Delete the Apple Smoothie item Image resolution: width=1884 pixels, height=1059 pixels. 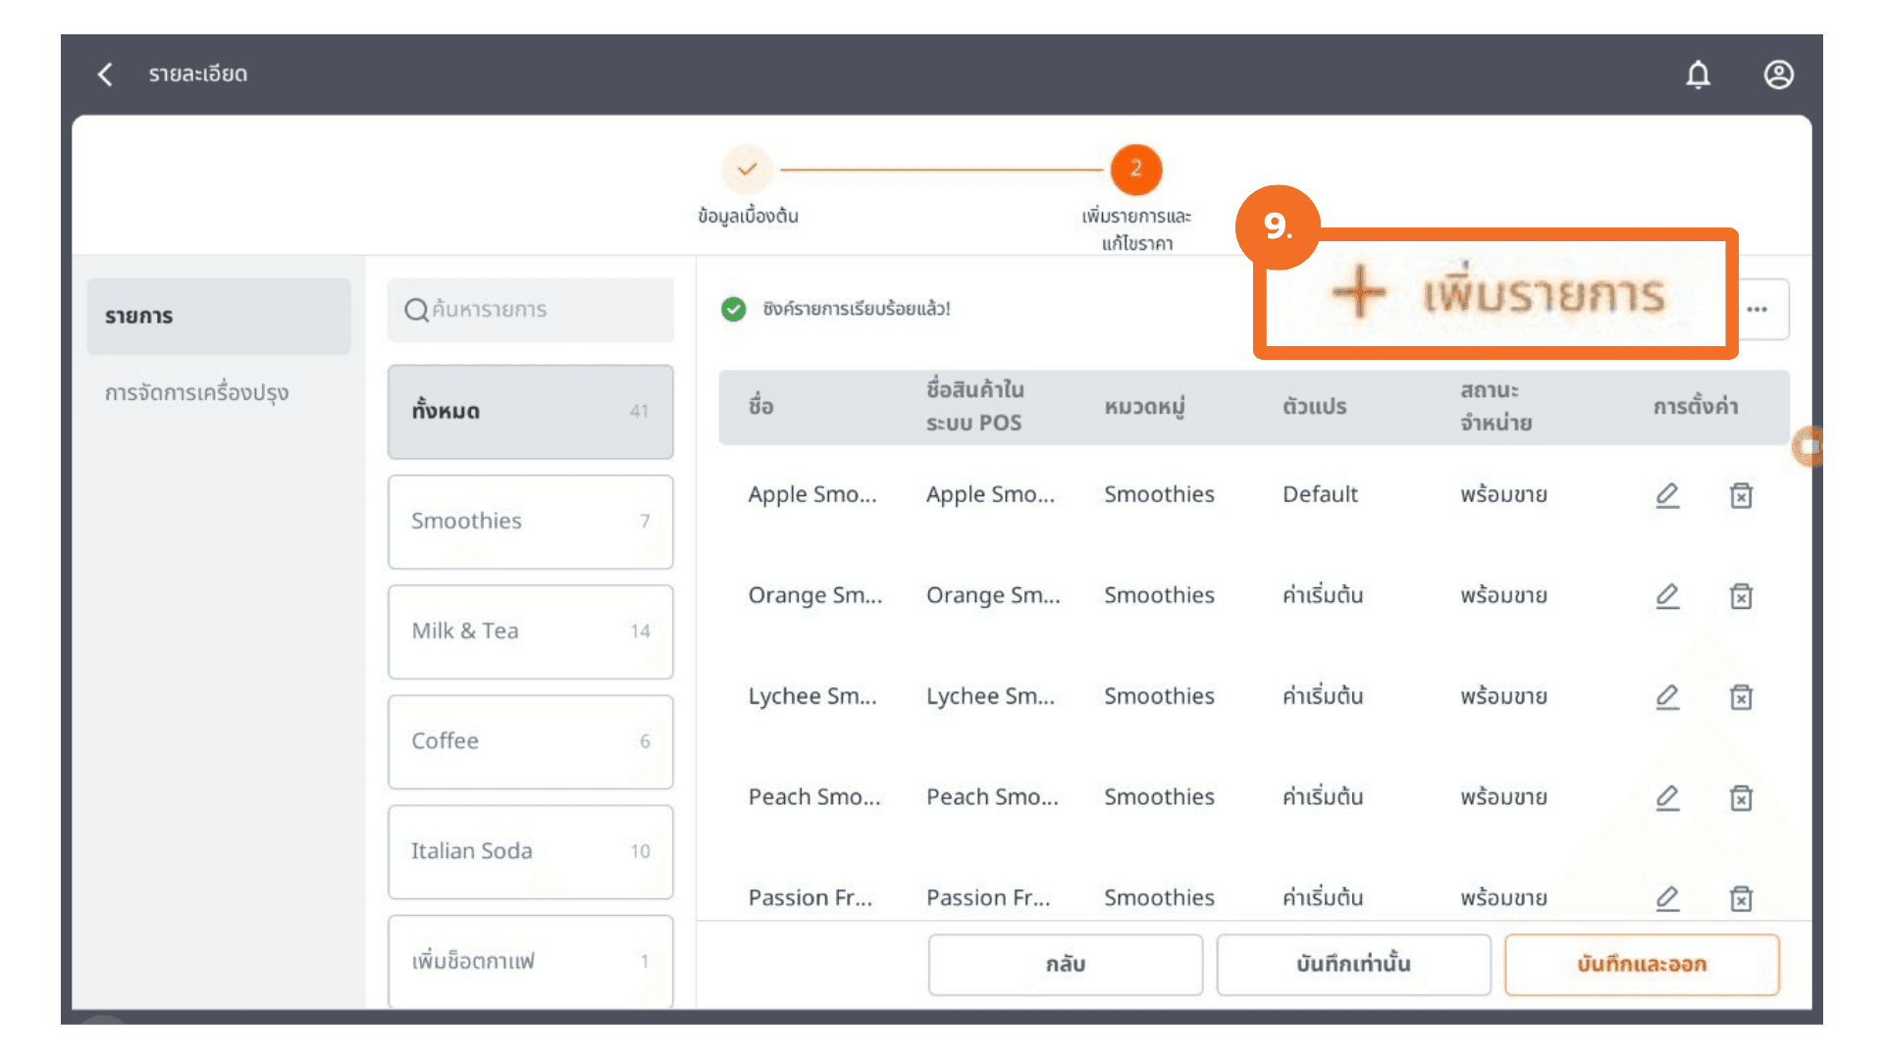pos(1741,495)
